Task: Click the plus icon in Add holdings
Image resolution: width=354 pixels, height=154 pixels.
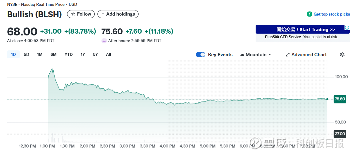Action: tap(103, 14)
